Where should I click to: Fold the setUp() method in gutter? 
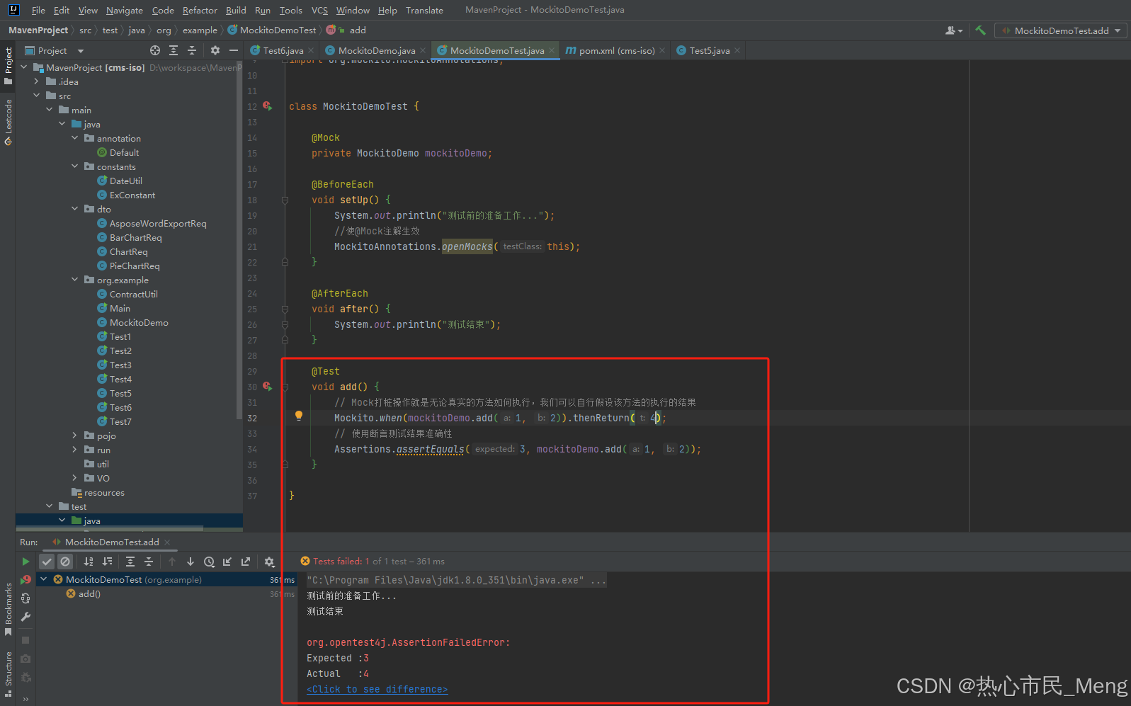tap(285, 200)
